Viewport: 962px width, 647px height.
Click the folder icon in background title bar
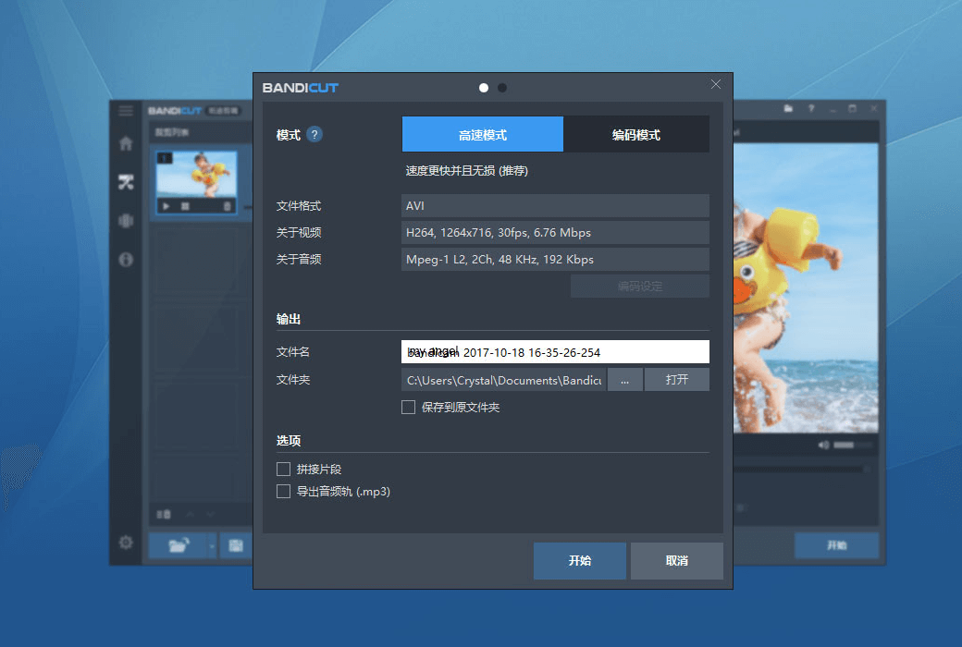coord(788,108)
